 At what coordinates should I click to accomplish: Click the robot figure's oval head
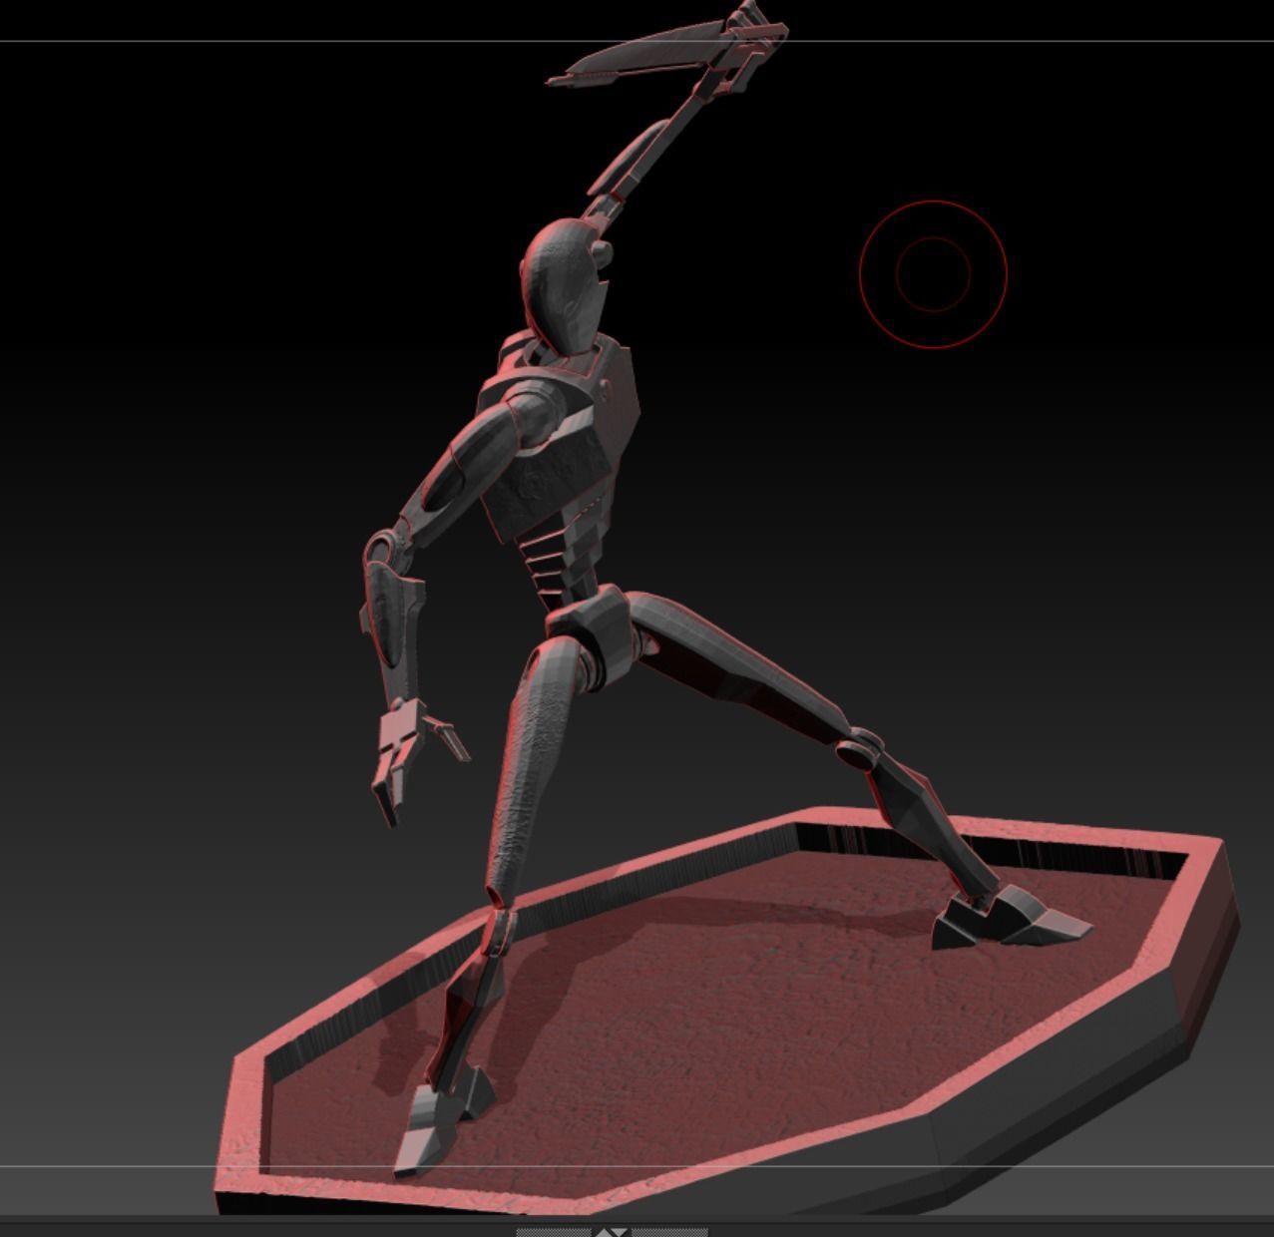point(566,286)
